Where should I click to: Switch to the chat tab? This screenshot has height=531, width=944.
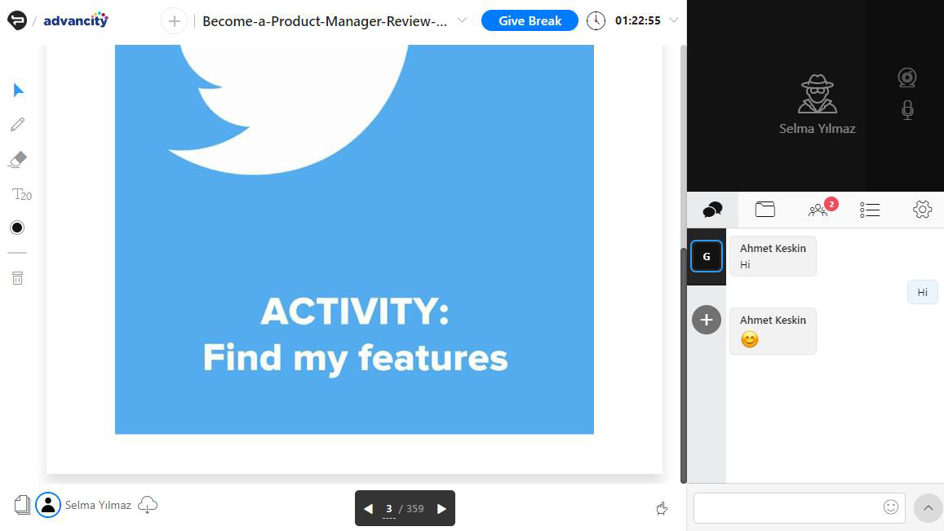click(713, 210)
